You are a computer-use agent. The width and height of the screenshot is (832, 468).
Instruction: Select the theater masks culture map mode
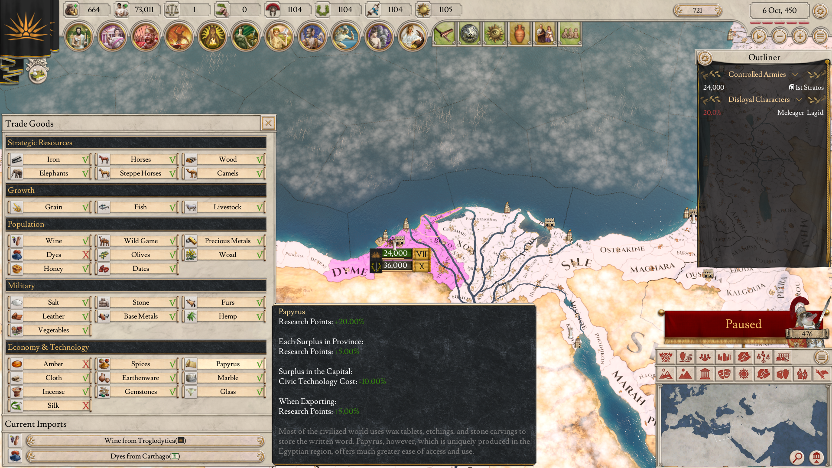tap(724, 374)
